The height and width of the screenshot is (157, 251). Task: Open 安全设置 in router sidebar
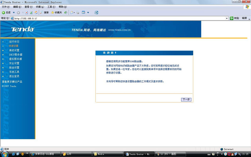(14, 63)
